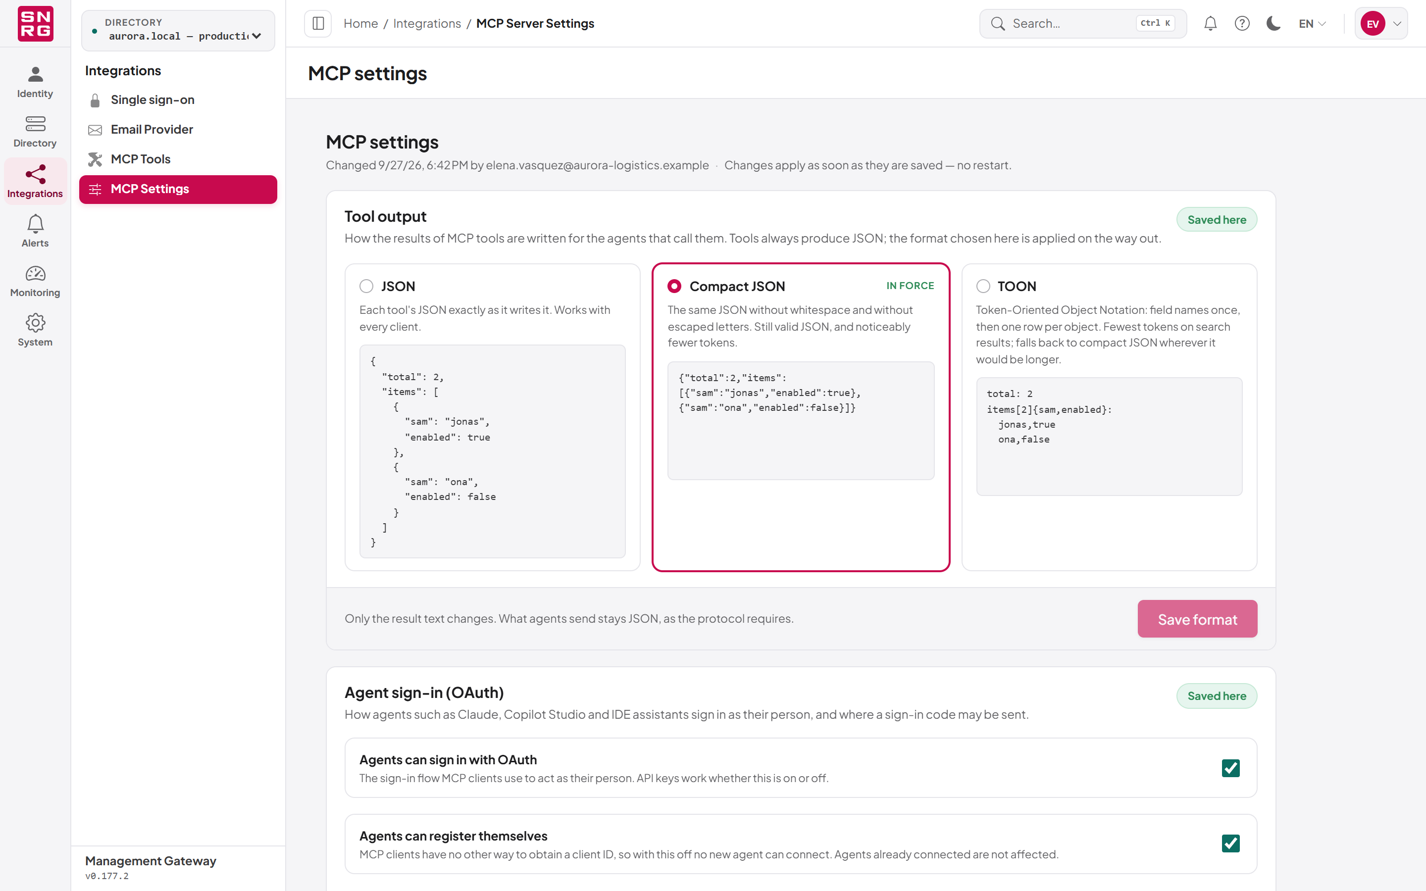Viewport: 1426px width, 891px height.
Task: Click the JSON example code block
Action: click(492, 451)
